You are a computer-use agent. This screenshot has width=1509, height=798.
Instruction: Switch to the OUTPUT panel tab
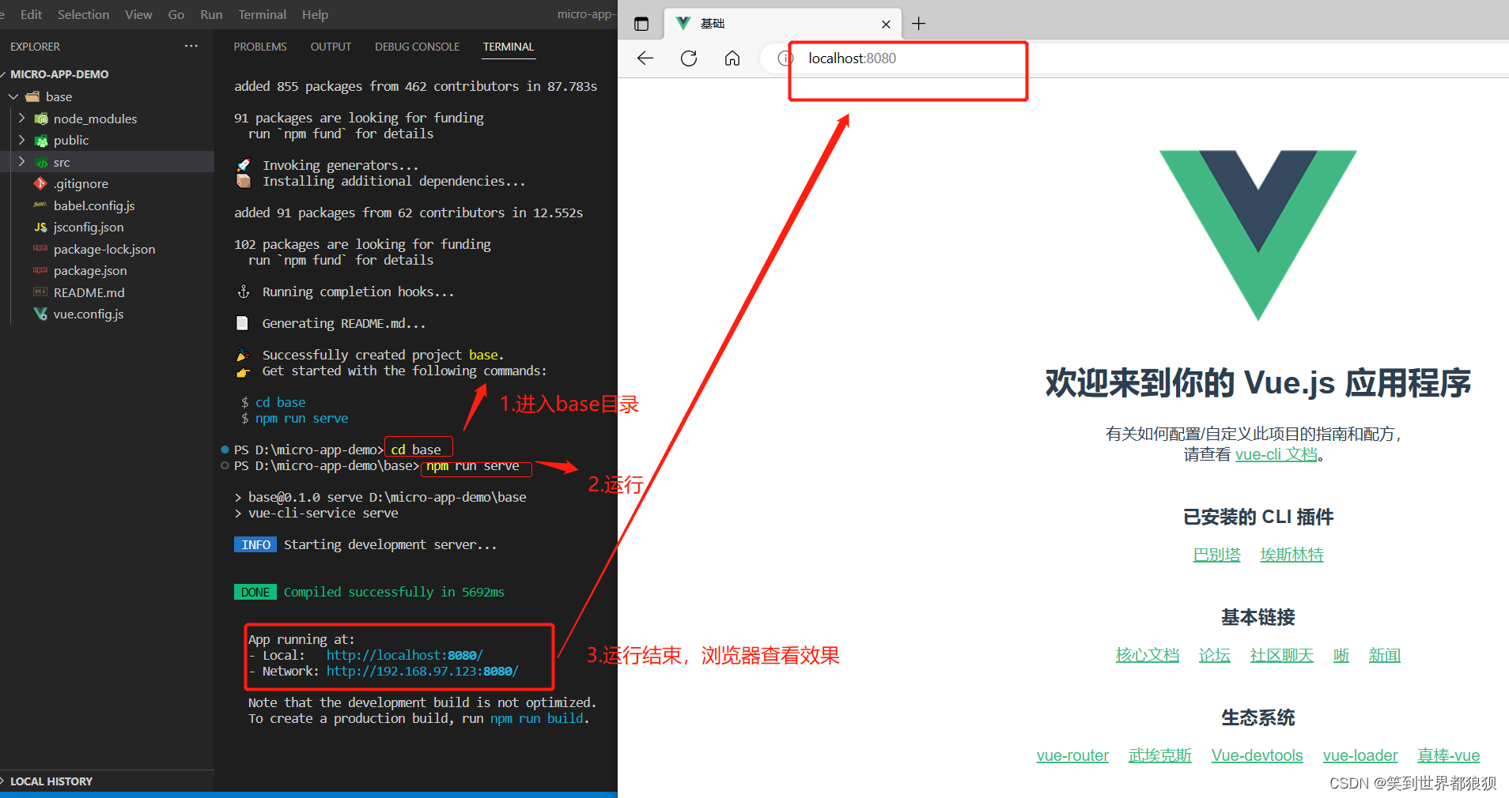pos(331,47)
